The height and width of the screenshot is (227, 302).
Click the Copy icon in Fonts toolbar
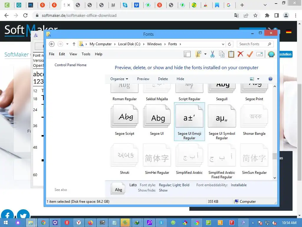tap(222, 54)
